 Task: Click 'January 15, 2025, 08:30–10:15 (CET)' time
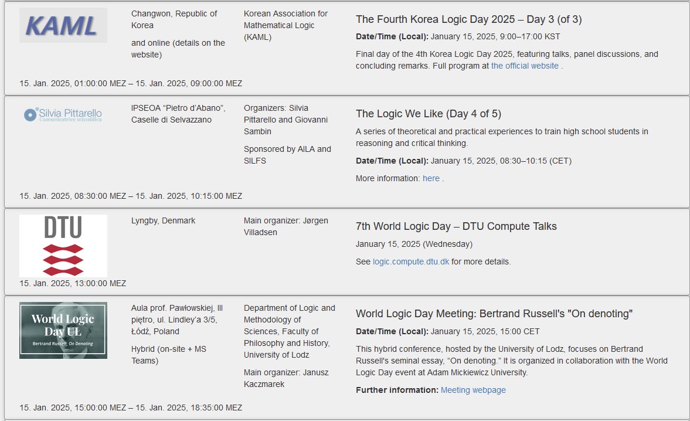[x=501, y=161]
